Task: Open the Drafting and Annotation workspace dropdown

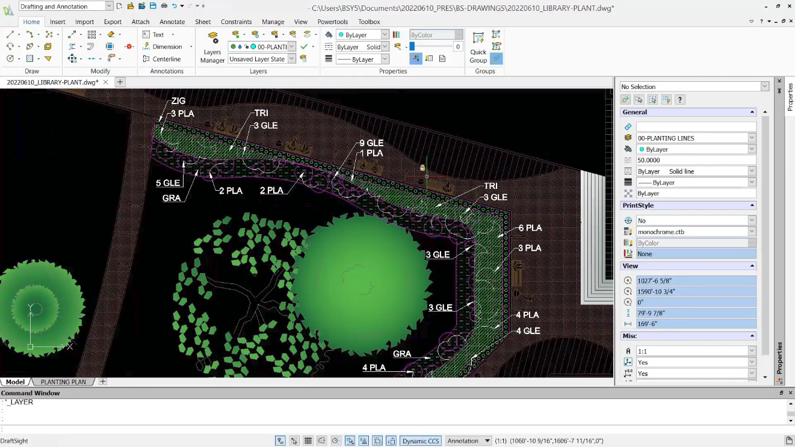Action: 109,6
